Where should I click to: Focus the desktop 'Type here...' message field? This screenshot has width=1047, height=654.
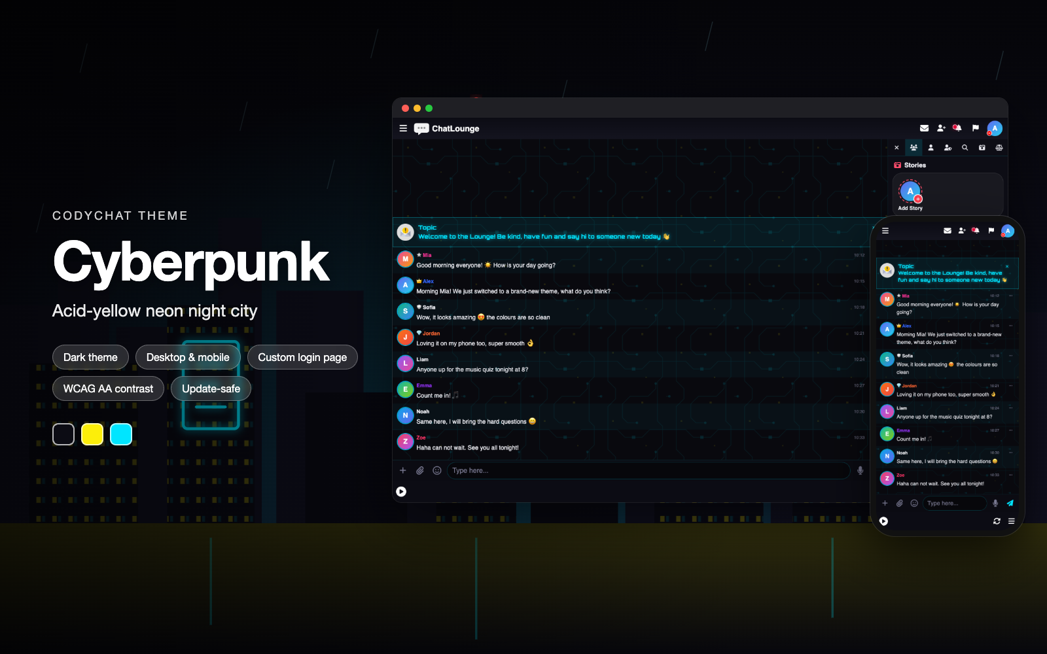(648, 470)
